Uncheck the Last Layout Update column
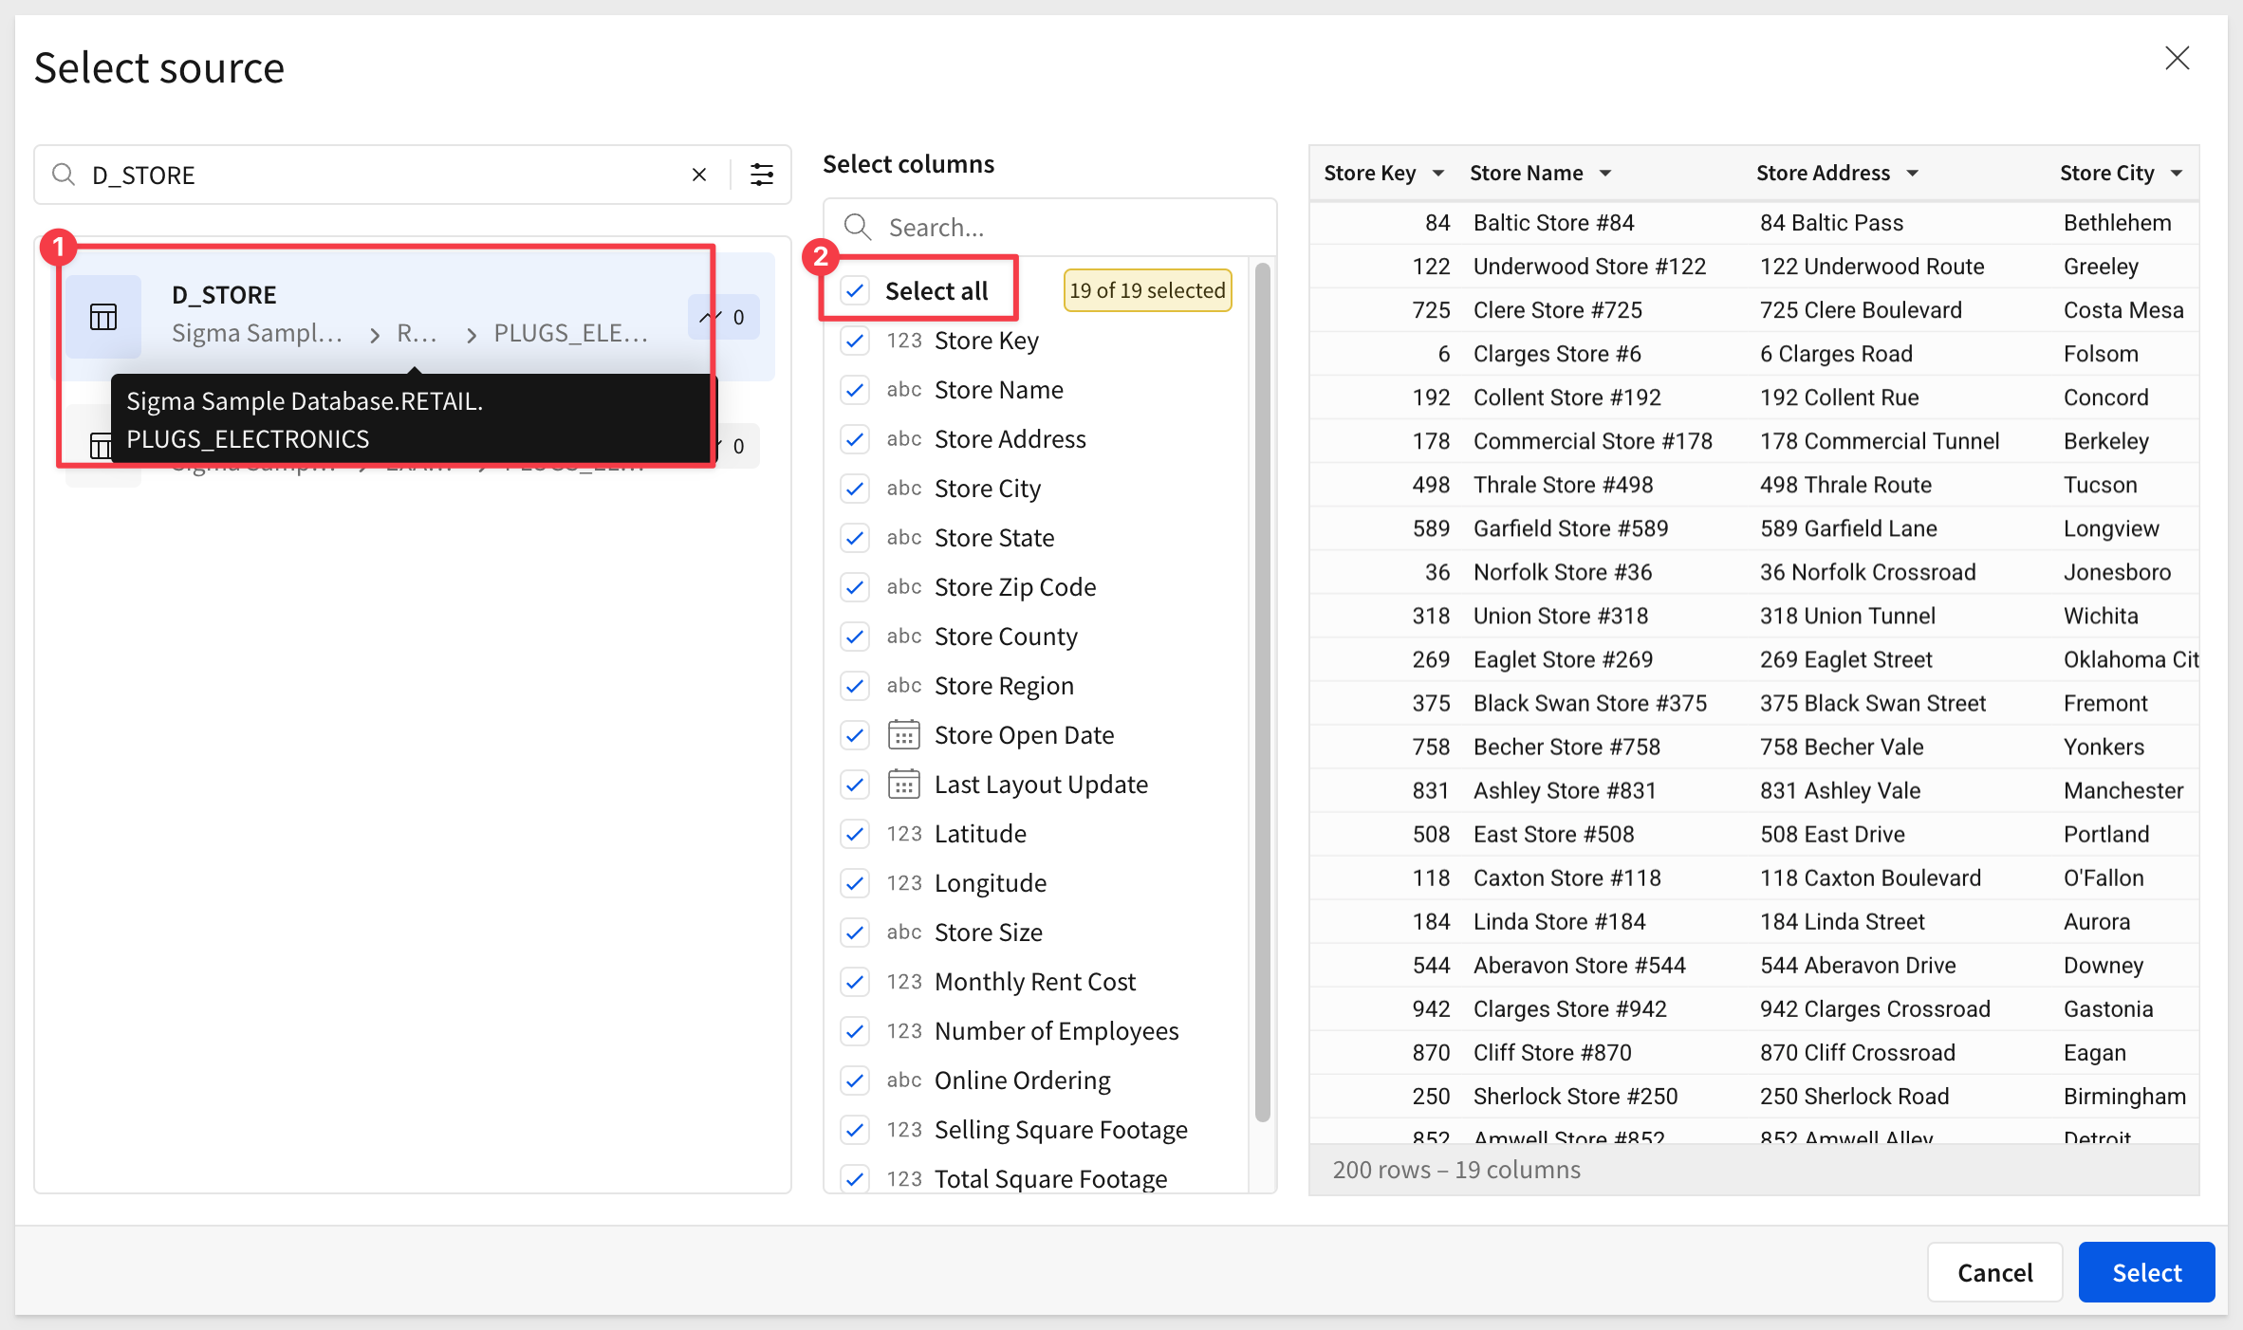The image size is (2243, 1330). pos(855,785)
